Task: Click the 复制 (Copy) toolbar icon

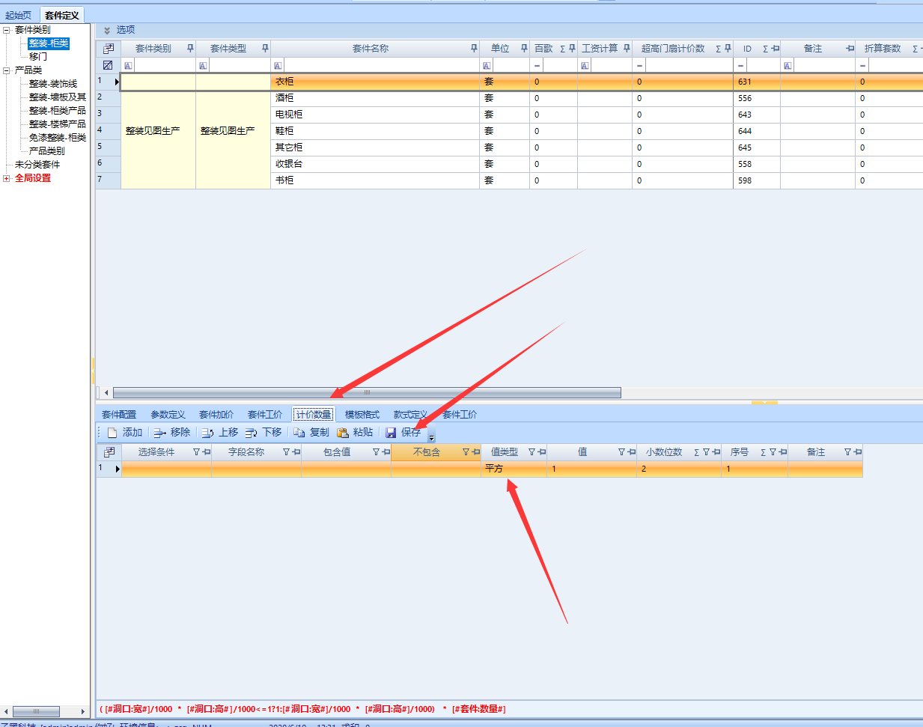Action: point(299,433)
